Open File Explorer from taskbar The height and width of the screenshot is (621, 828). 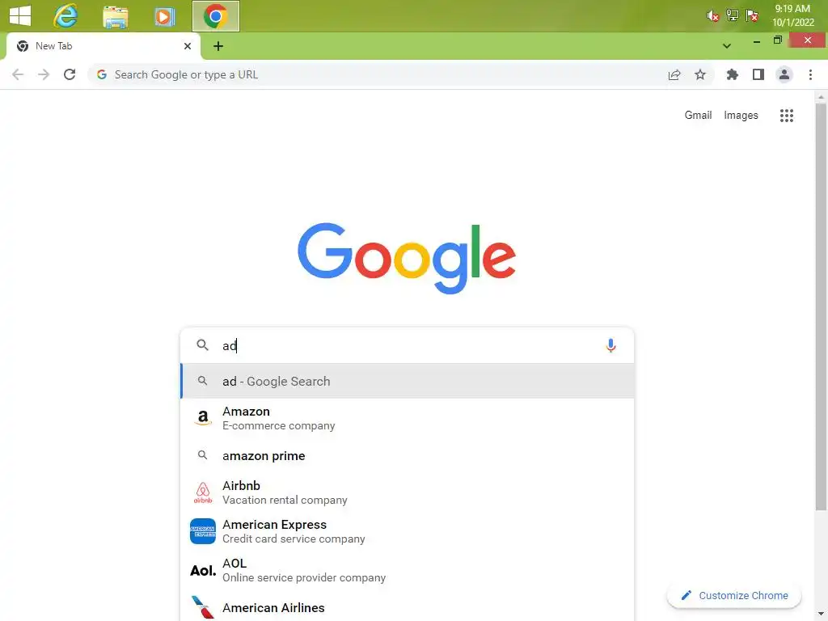click(115, 16)
